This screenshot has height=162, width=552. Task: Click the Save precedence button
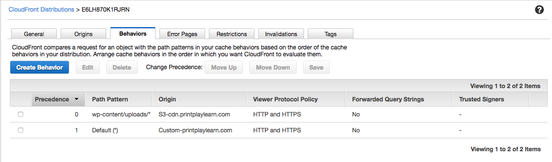coord(316,67)
